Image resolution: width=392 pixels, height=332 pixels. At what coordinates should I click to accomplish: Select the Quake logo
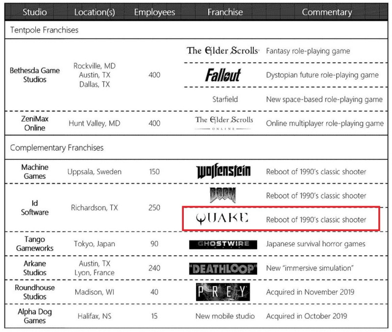(x=222, y=218)
